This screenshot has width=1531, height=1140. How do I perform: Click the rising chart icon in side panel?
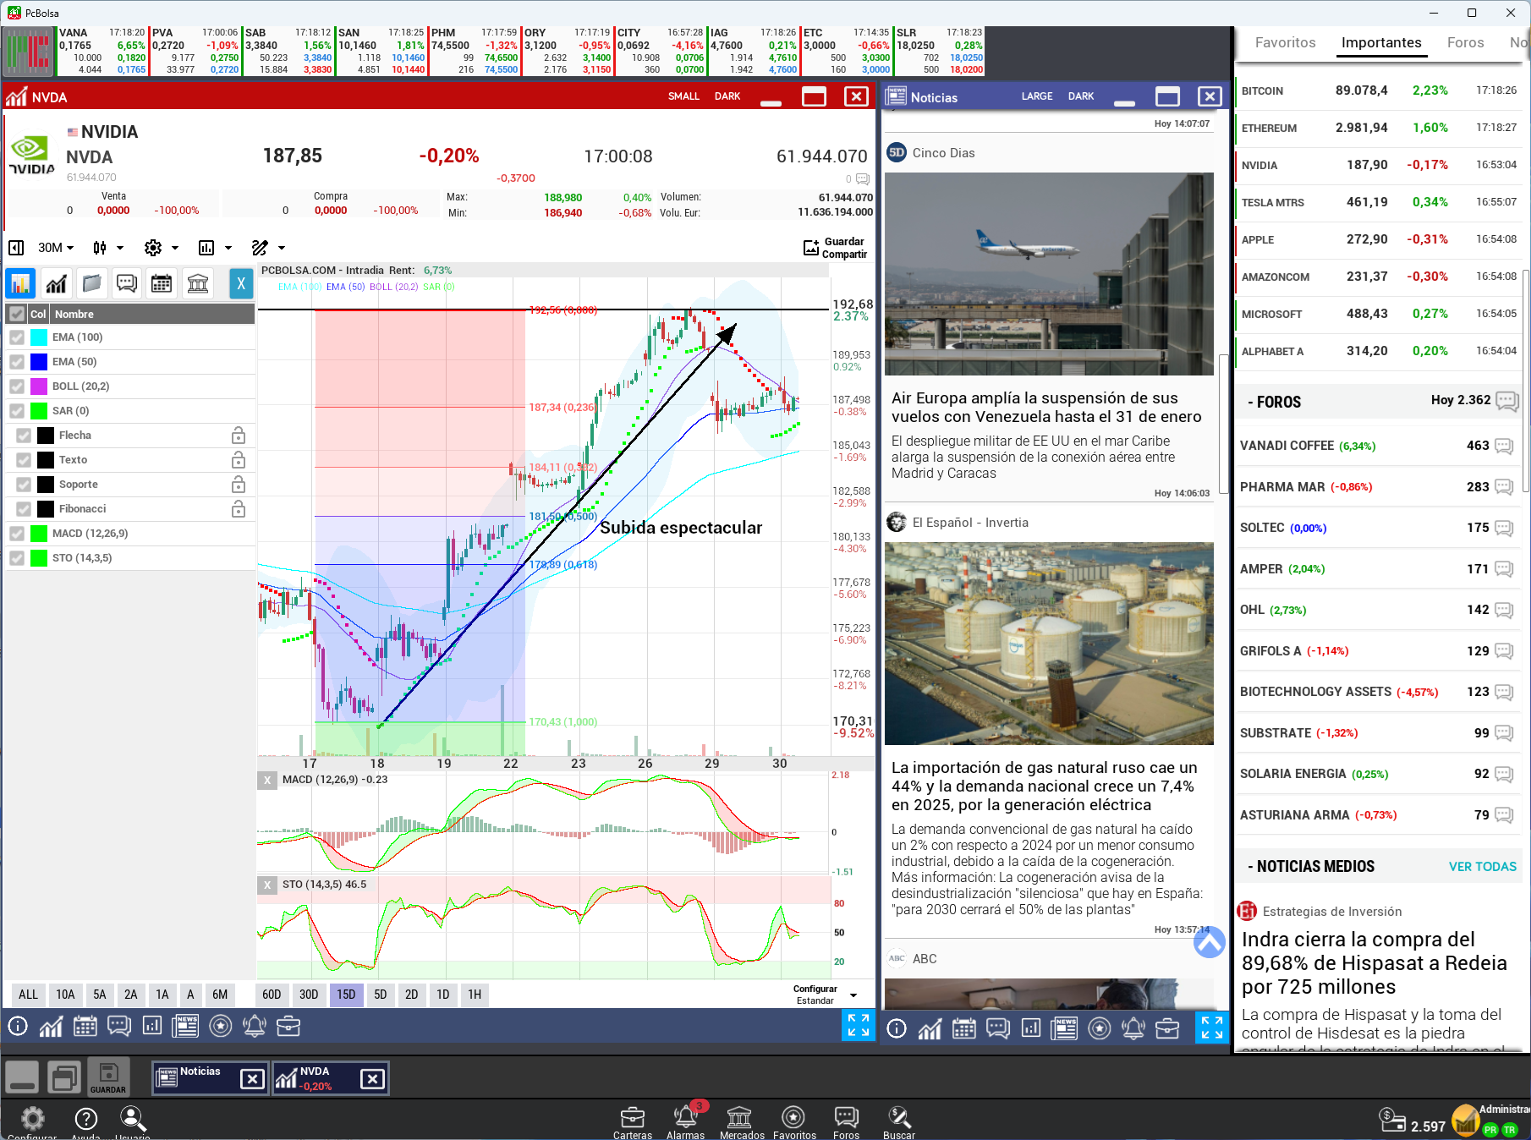[57, 283]
